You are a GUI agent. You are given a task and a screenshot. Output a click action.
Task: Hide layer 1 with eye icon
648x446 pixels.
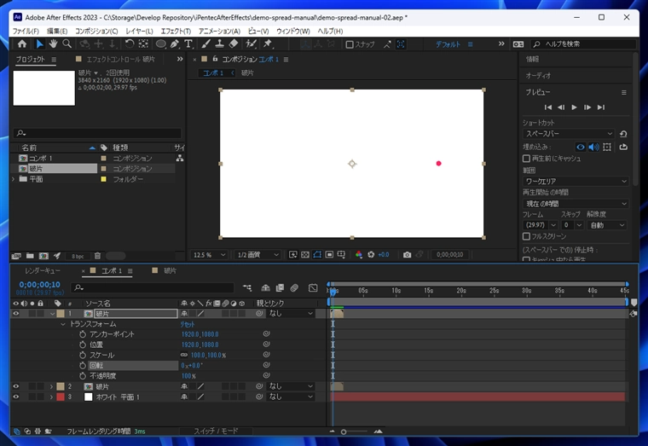coord(15,313)
